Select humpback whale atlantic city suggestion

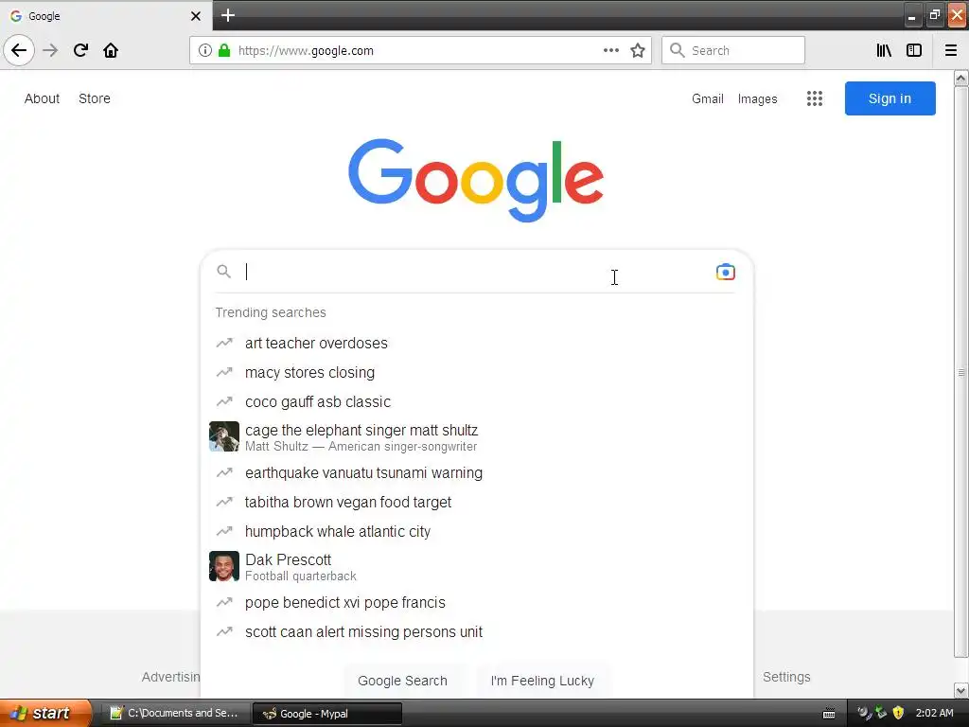point(475,532)
